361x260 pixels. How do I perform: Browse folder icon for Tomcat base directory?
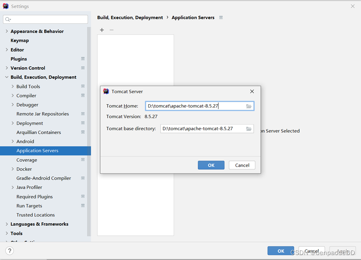pos(249,129)
